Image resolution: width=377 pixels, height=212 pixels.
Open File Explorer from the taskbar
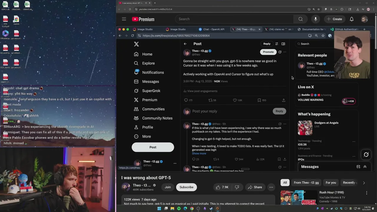tap(172, 208)
